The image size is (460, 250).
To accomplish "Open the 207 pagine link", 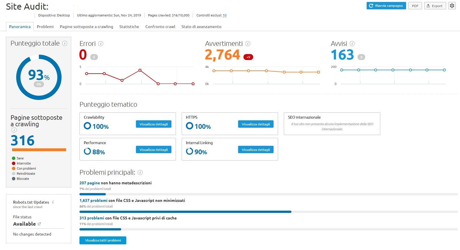I will (x=90, y=183).
